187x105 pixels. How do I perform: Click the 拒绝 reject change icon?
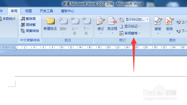point(169,21)
